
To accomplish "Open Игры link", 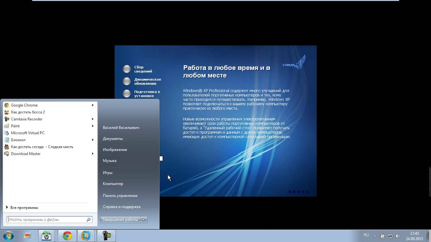I will tap(108, 173).
